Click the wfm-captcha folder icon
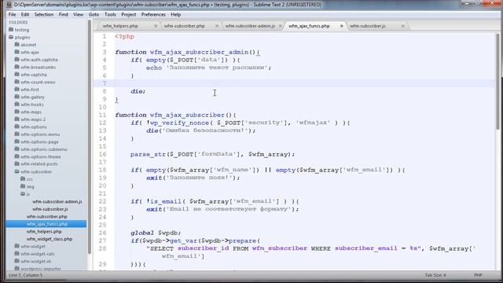 (17, 75)
